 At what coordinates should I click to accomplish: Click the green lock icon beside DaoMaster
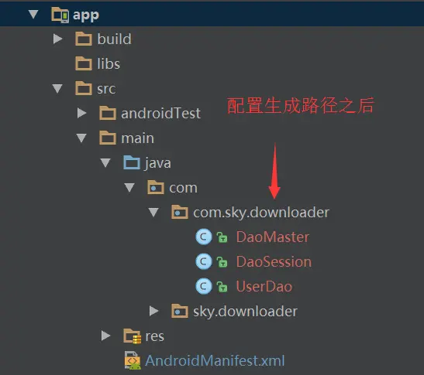pos(222,237)
